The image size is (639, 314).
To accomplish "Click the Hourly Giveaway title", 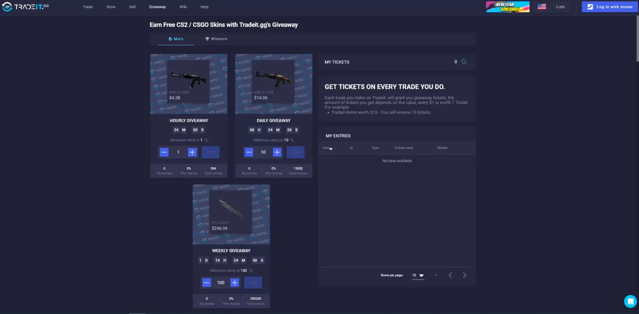I will [x=189, y=121].
